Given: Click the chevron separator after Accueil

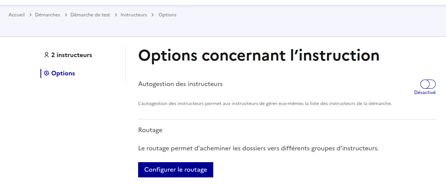Looking at the screenshot, I should point(30,15).
